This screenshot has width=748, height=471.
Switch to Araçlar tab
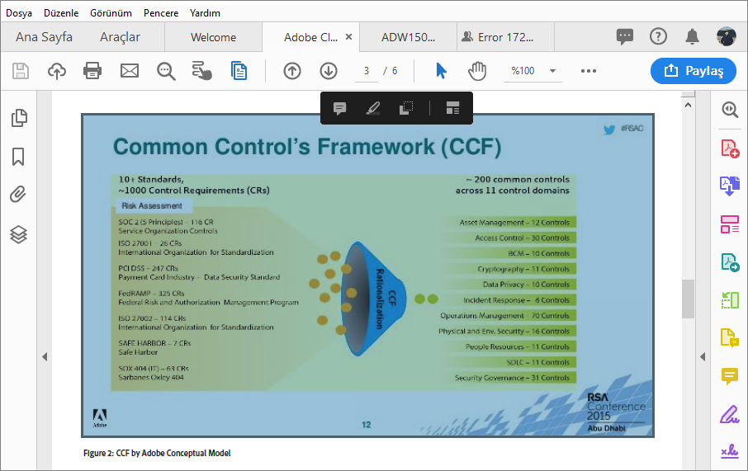click(x=121, y=37)
